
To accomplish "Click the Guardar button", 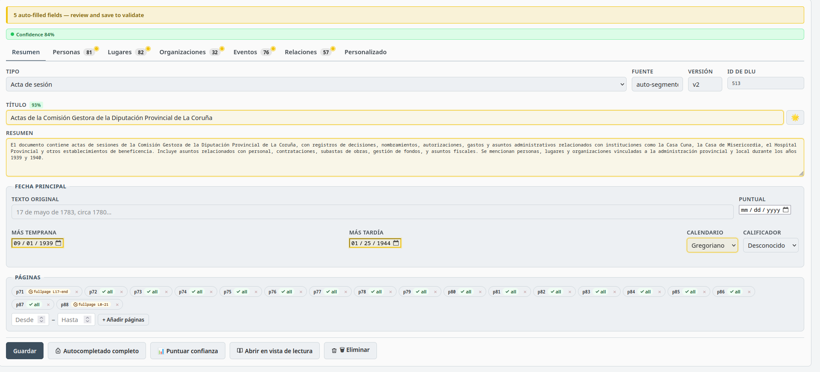I will (25, 351).
